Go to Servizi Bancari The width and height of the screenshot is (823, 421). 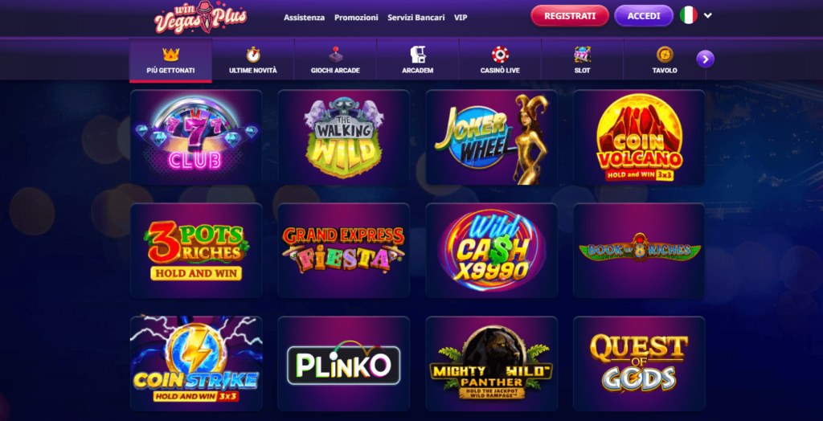pos(416,18)
